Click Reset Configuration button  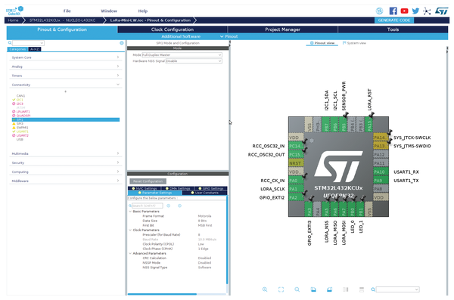coord(148,181)
